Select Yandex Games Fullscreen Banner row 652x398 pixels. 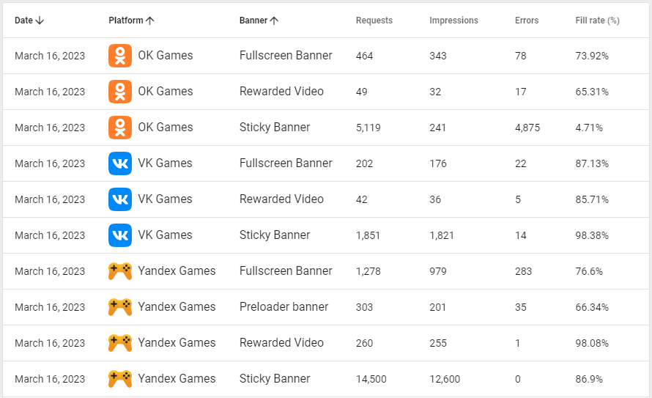pyautogui.click(x=326, y=271)
